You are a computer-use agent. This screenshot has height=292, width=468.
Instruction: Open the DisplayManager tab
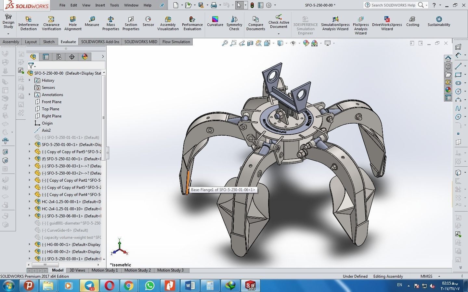(x=85, y=57)
